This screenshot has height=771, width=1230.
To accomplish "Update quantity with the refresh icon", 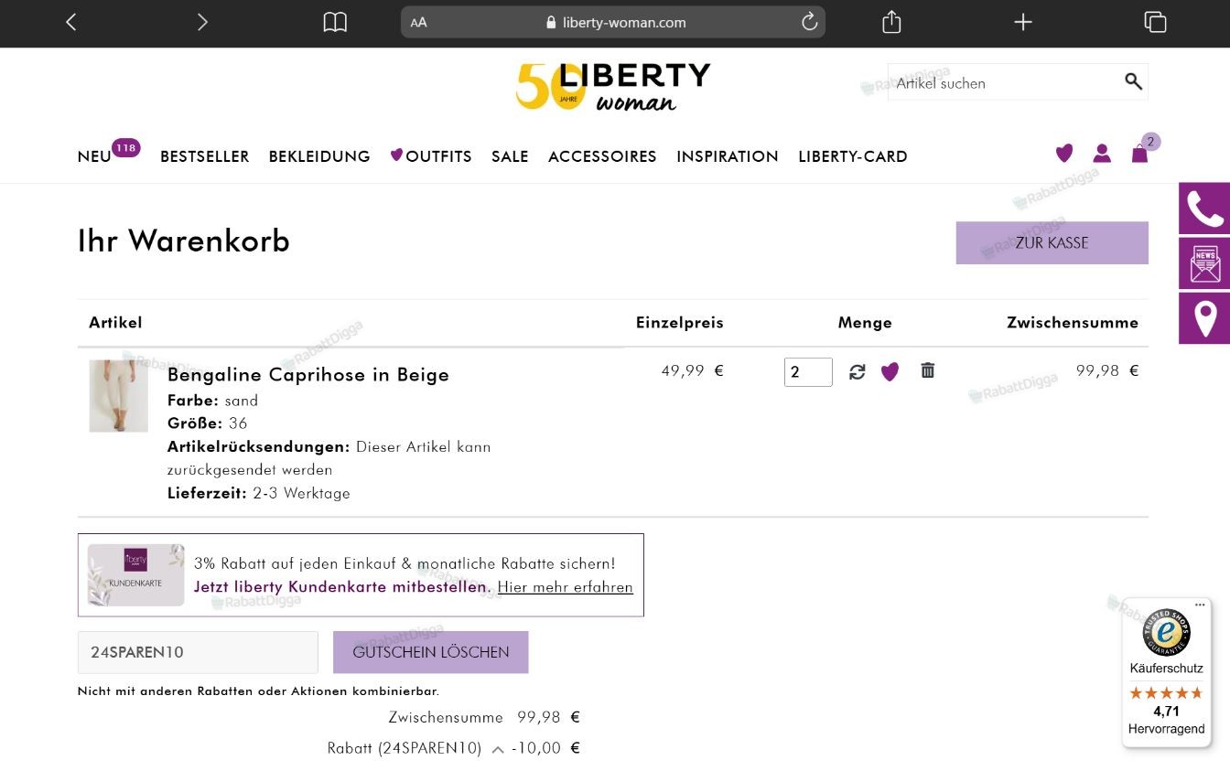I will coord(857,371).
